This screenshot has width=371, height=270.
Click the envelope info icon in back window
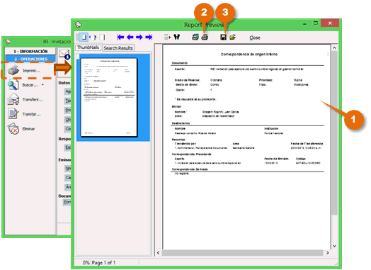coord(64,55)
